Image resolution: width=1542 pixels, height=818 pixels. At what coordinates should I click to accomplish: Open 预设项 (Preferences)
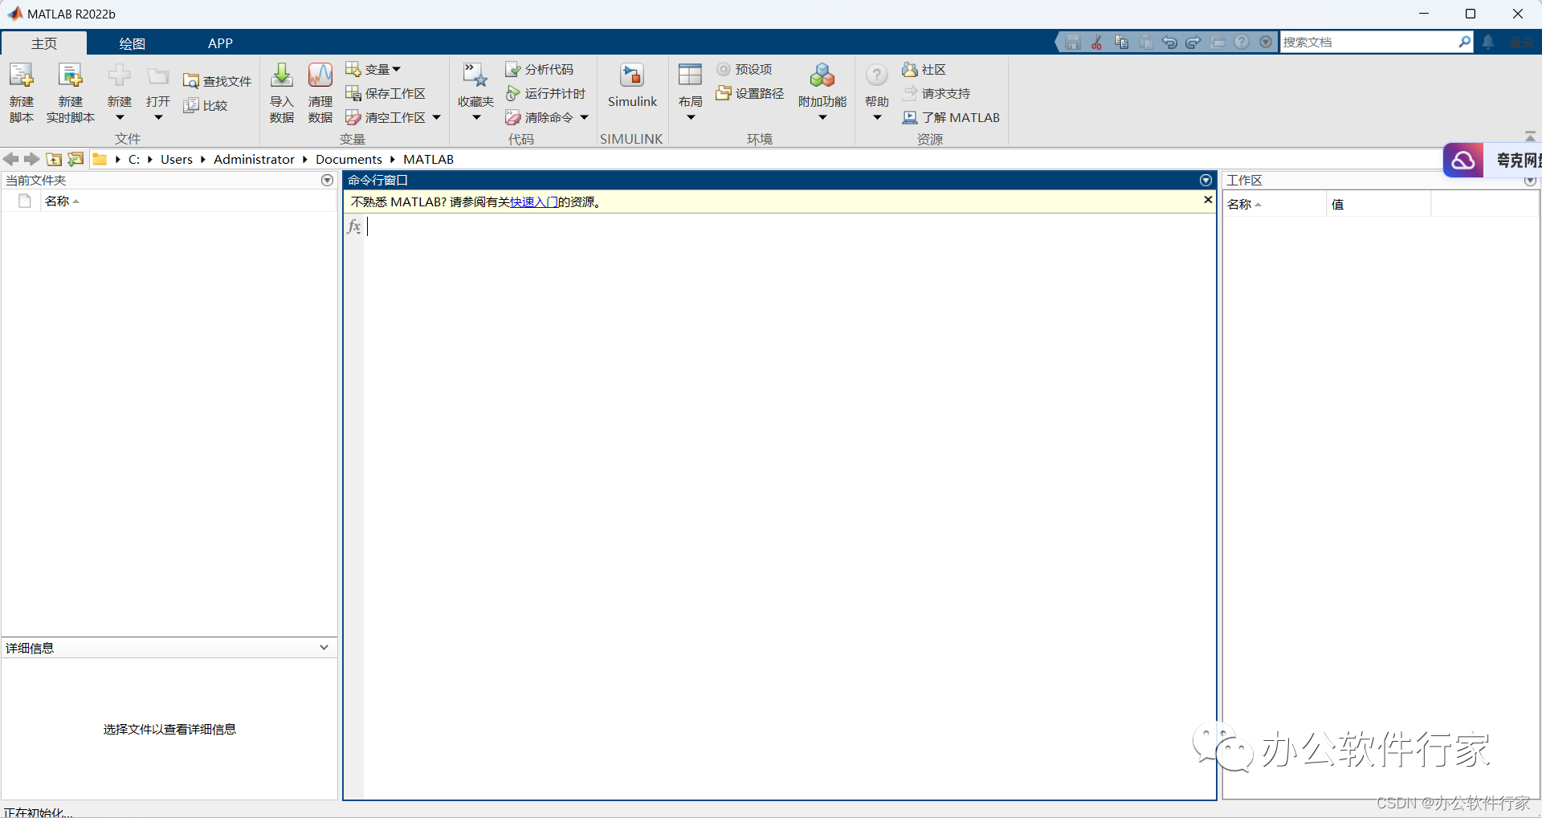[744, 69]
